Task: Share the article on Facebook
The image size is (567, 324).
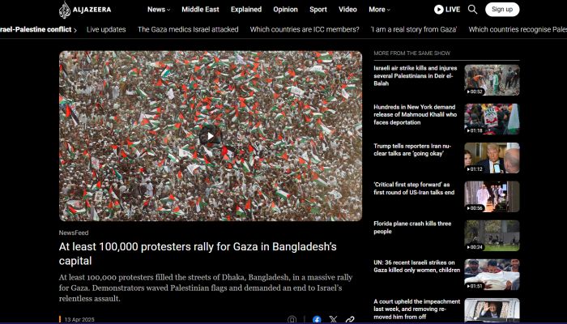Action: pyautogui.click(x=317, y=320)
